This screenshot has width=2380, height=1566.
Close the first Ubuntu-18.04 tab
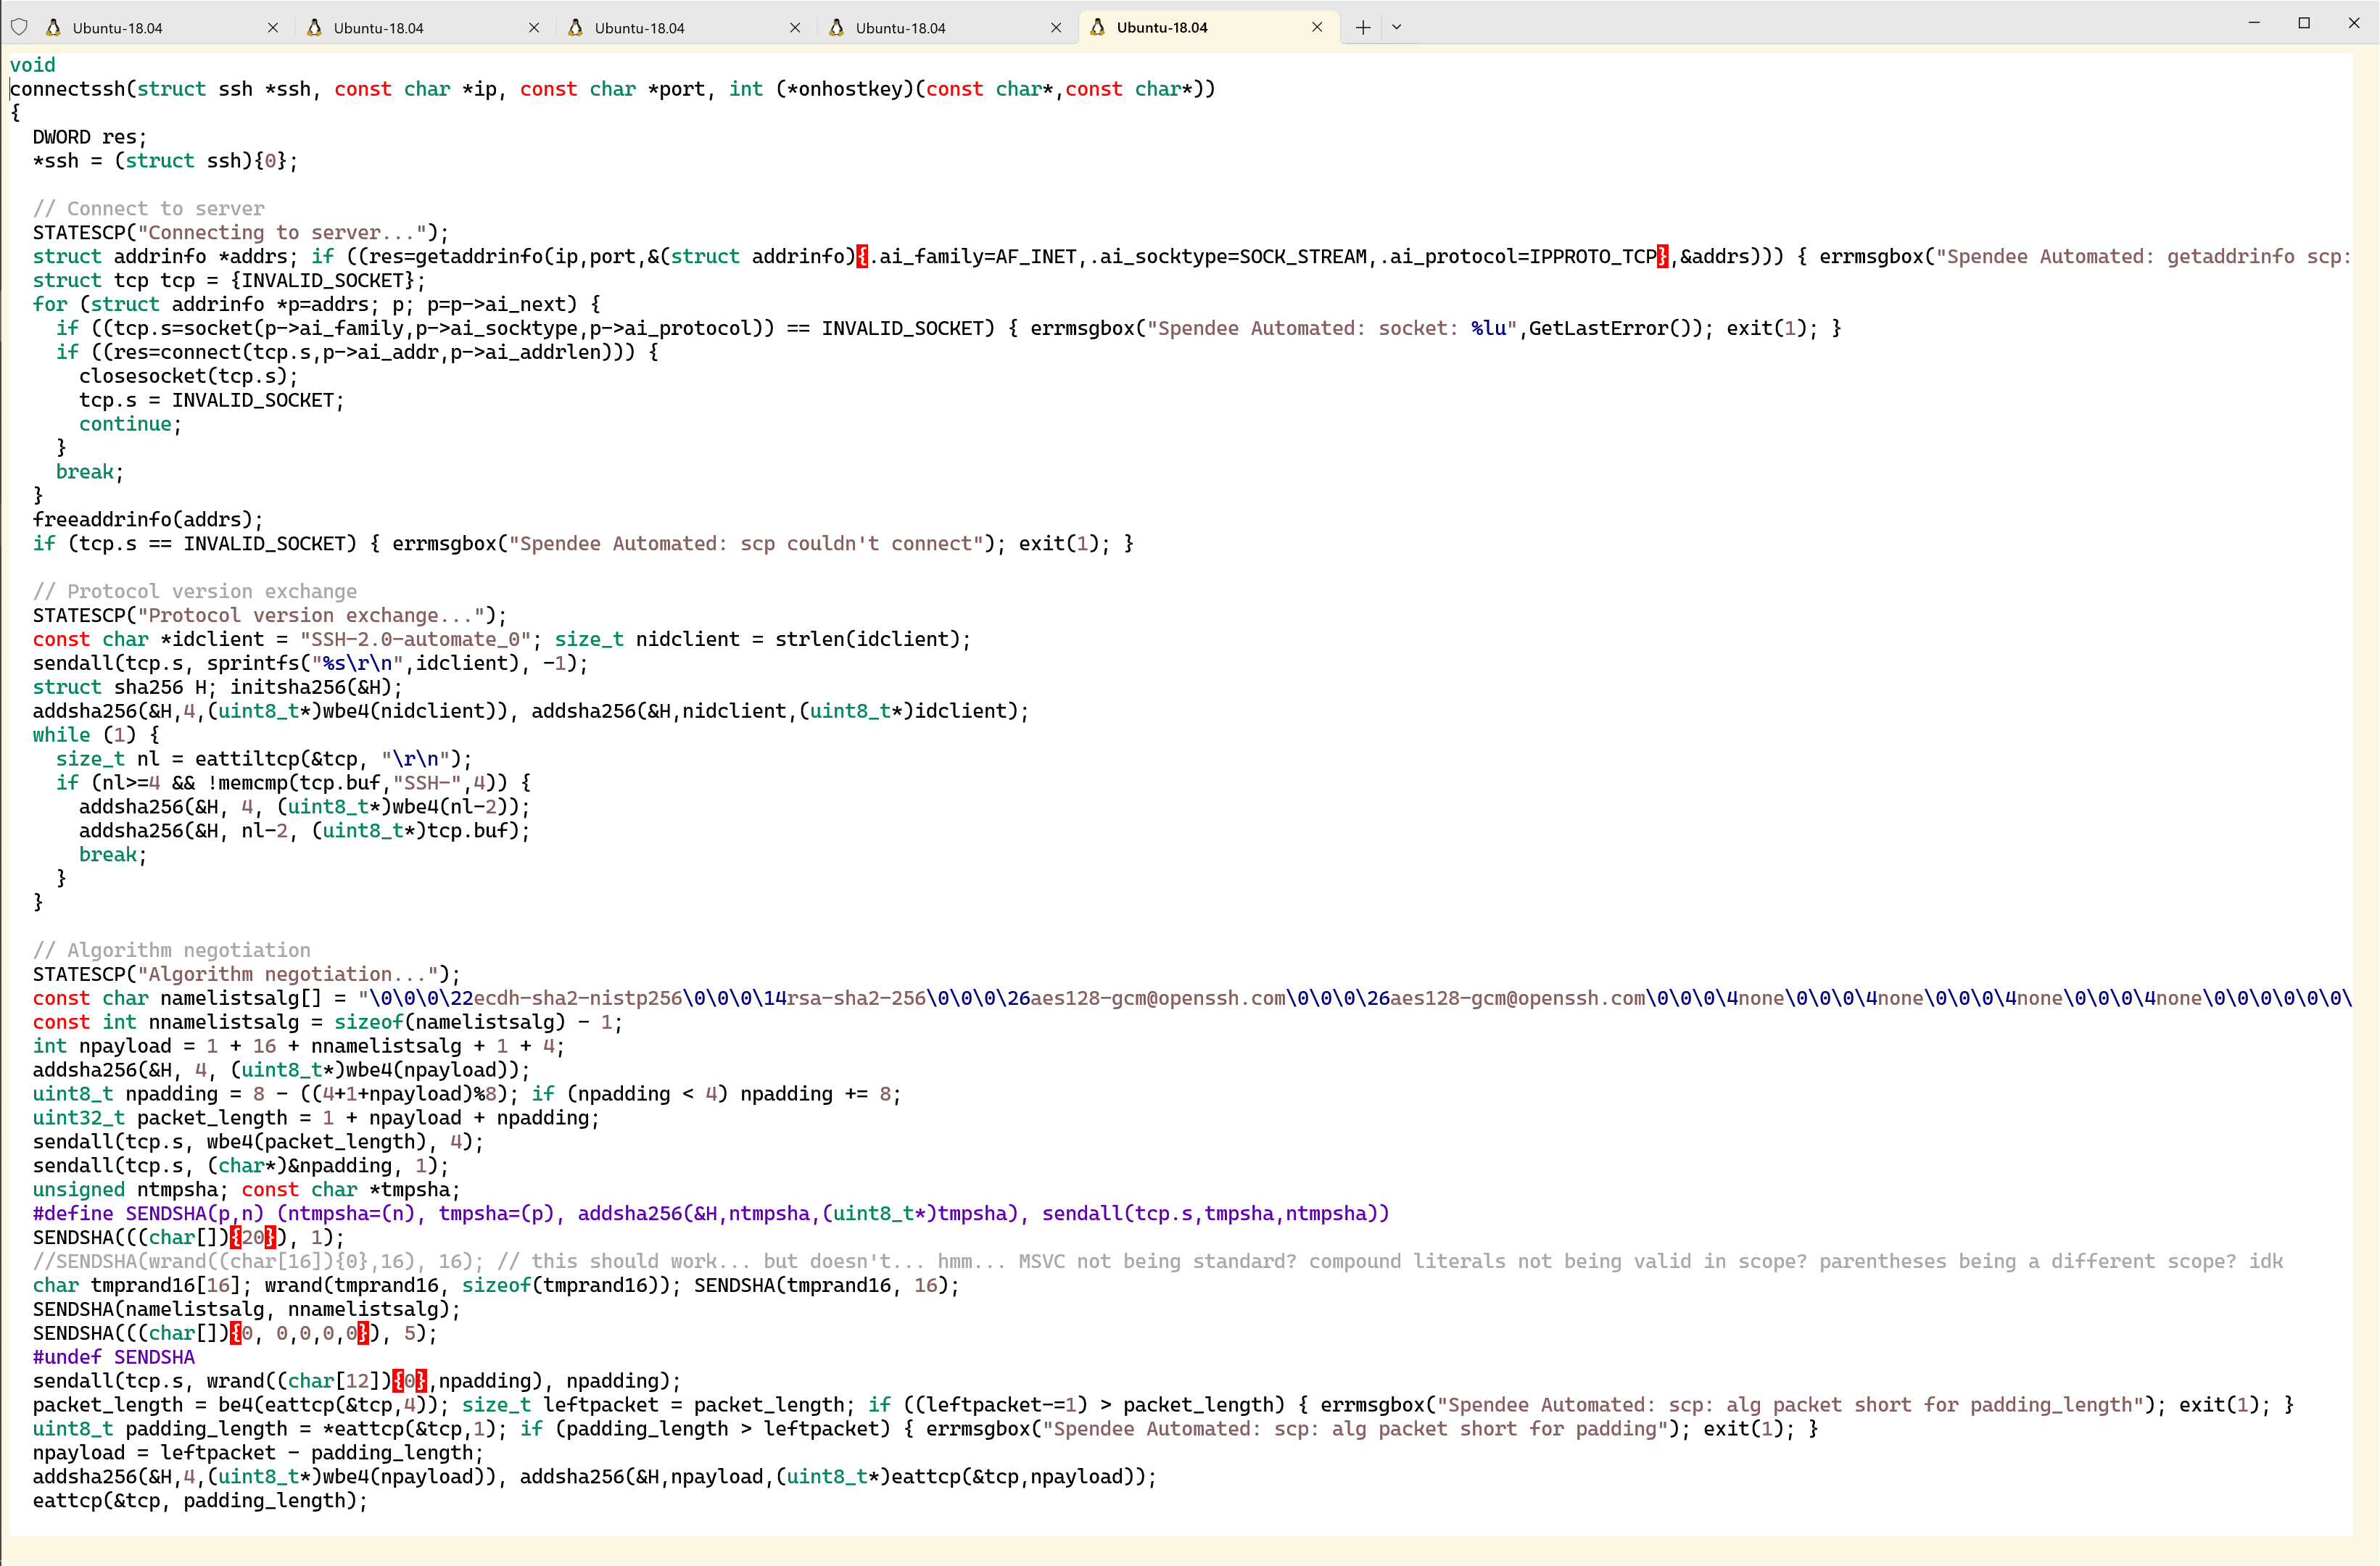pyautogui.click(x=273, y=28)
